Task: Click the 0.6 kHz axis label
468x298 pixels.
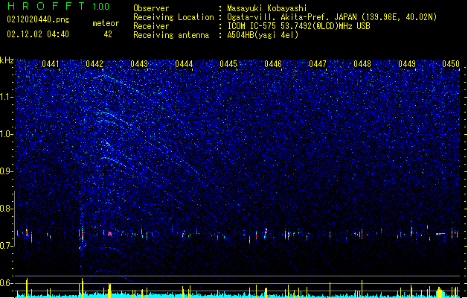Action: (x=7, y=283)
